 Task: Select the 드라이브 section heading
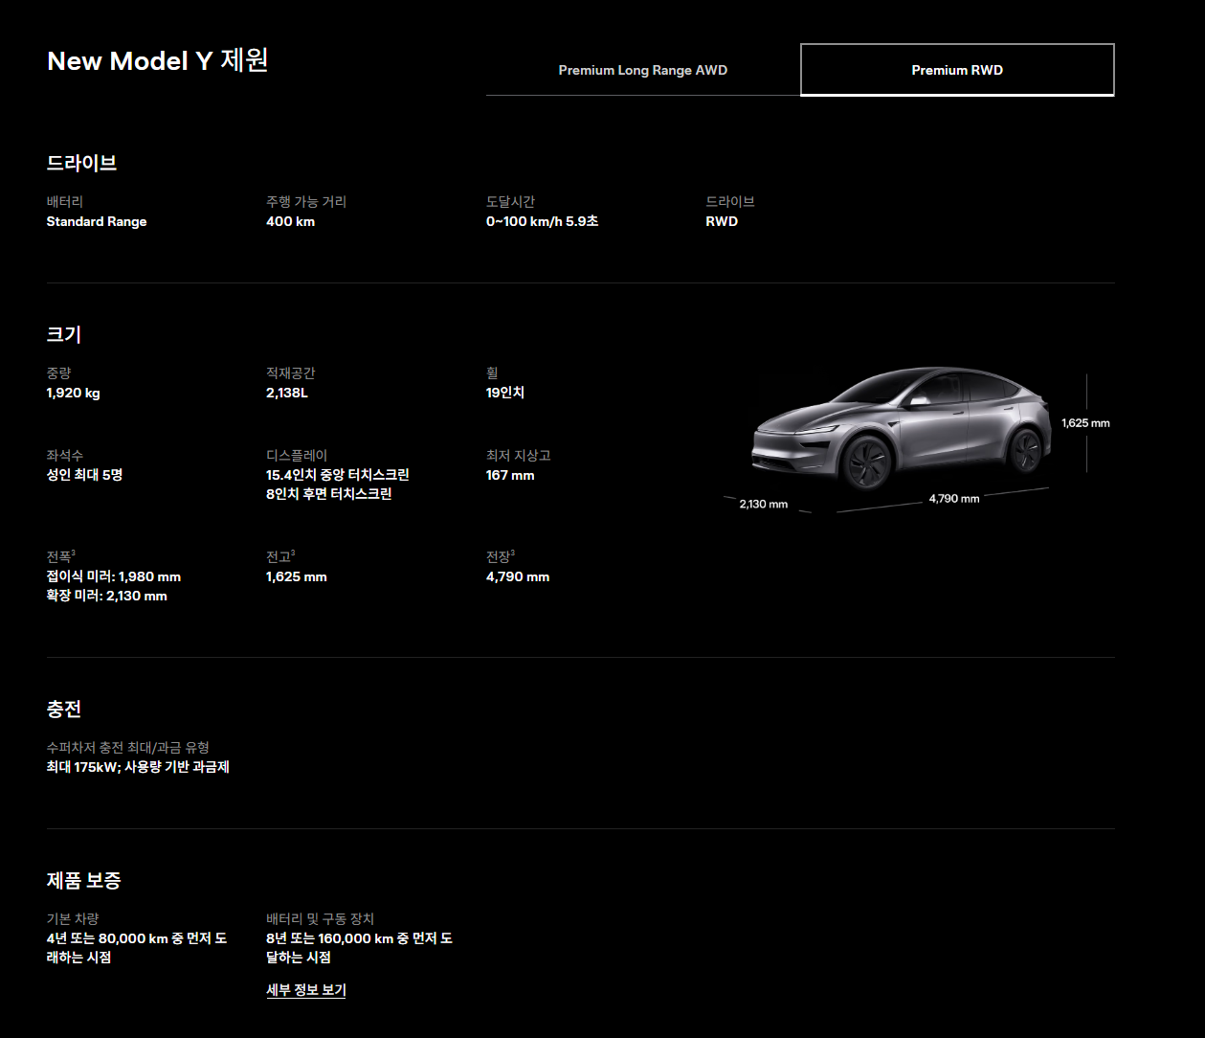point(82,164)
